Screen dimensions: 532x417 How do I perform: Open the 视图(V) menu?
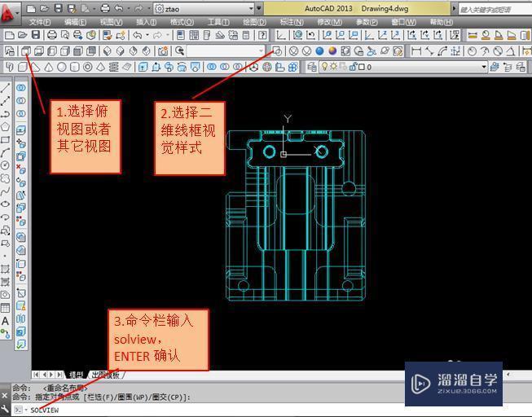tap(111, 22)
